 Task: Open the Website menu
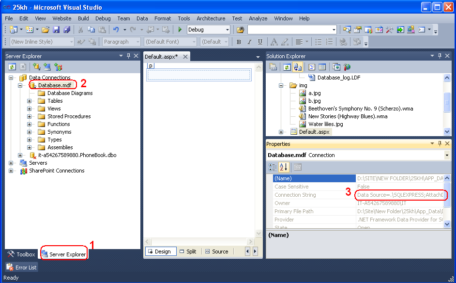[x=61, y=18]
